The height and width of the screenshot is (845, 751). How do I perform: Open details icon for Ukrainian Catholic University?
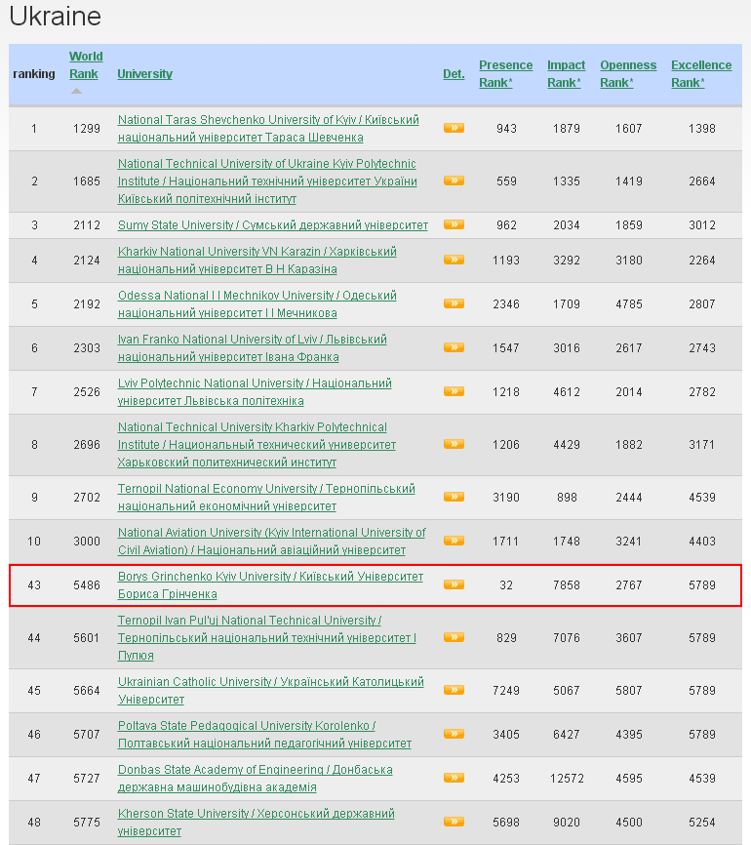(x=454, y=690)
